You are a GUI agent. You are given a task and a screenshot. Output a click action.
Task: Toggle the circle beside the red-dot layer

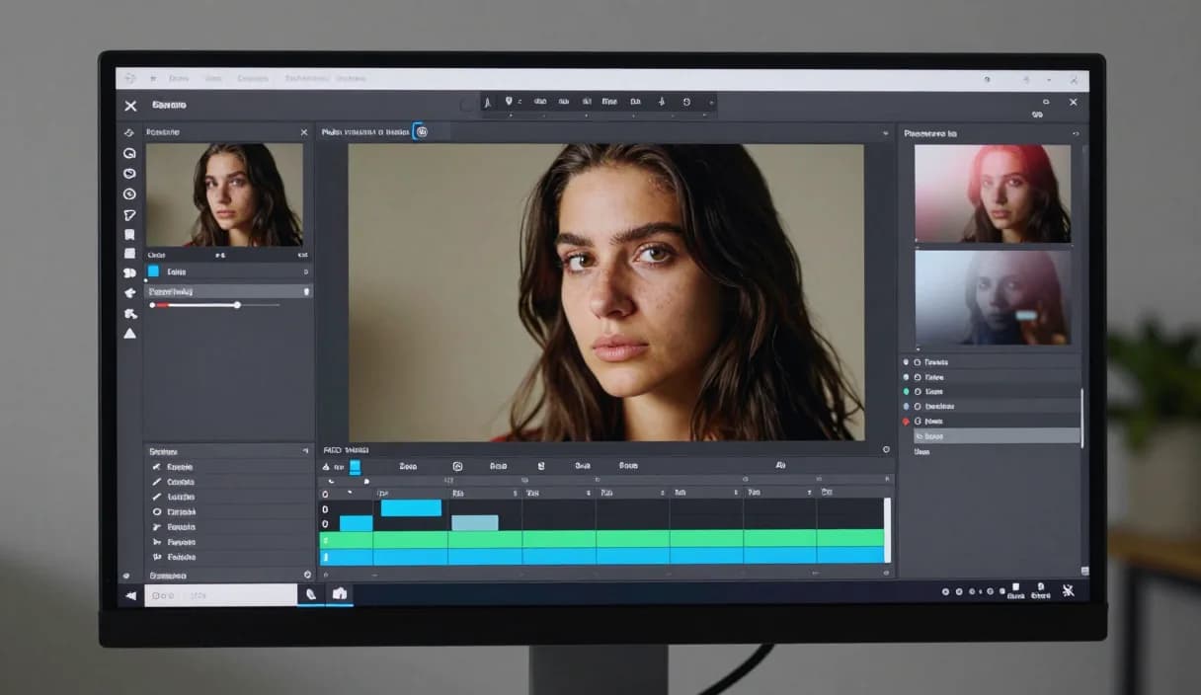point(918,421)
